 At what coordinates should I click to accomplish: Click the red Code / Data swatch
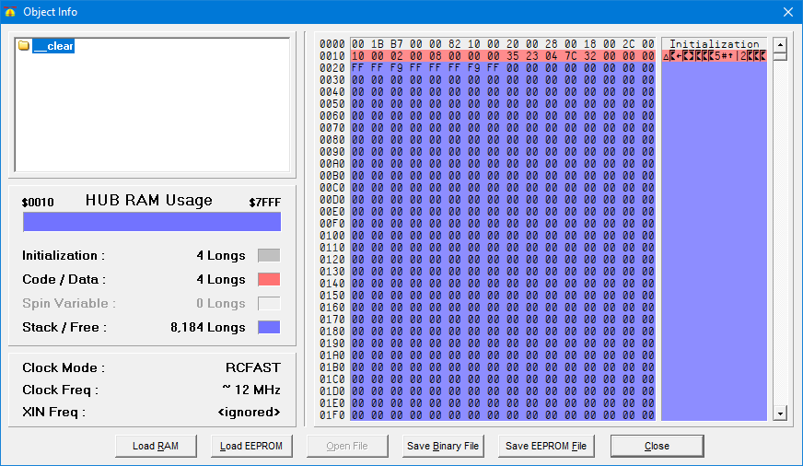point(269,280)
